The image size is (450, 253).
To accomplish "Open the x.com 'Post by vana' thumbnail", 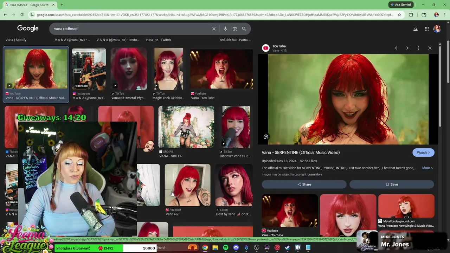I will 234,185.
